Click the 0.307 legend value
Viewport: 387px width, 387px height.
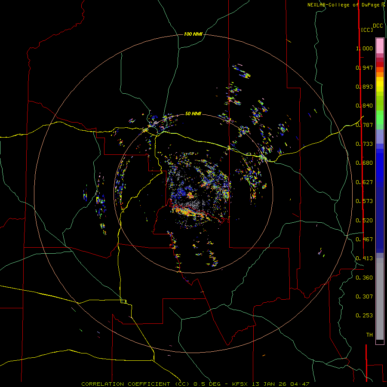point(364,296)
